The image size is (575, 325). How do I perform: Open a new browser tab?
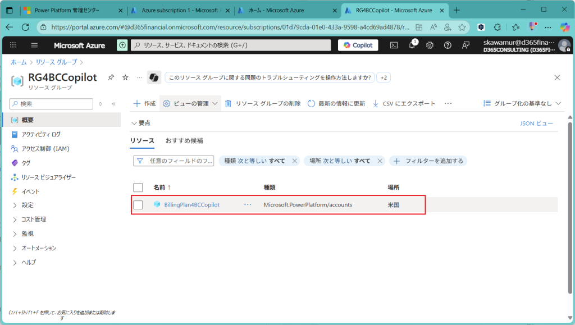(457, 10)
